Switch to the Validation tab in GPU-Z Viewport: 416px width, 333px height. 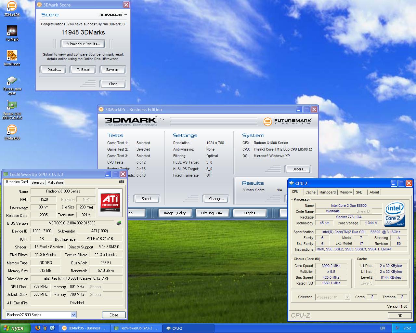click(x=55, y=182)
